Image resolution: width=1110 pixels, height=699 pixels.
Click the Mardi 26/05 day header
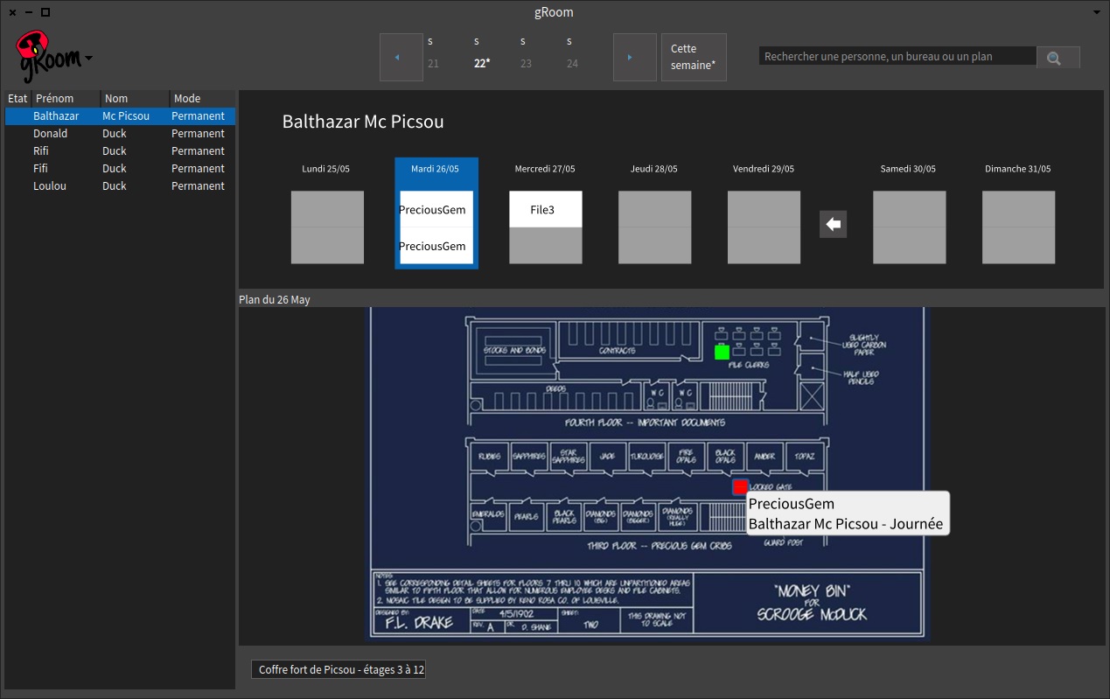pos(435,169)
